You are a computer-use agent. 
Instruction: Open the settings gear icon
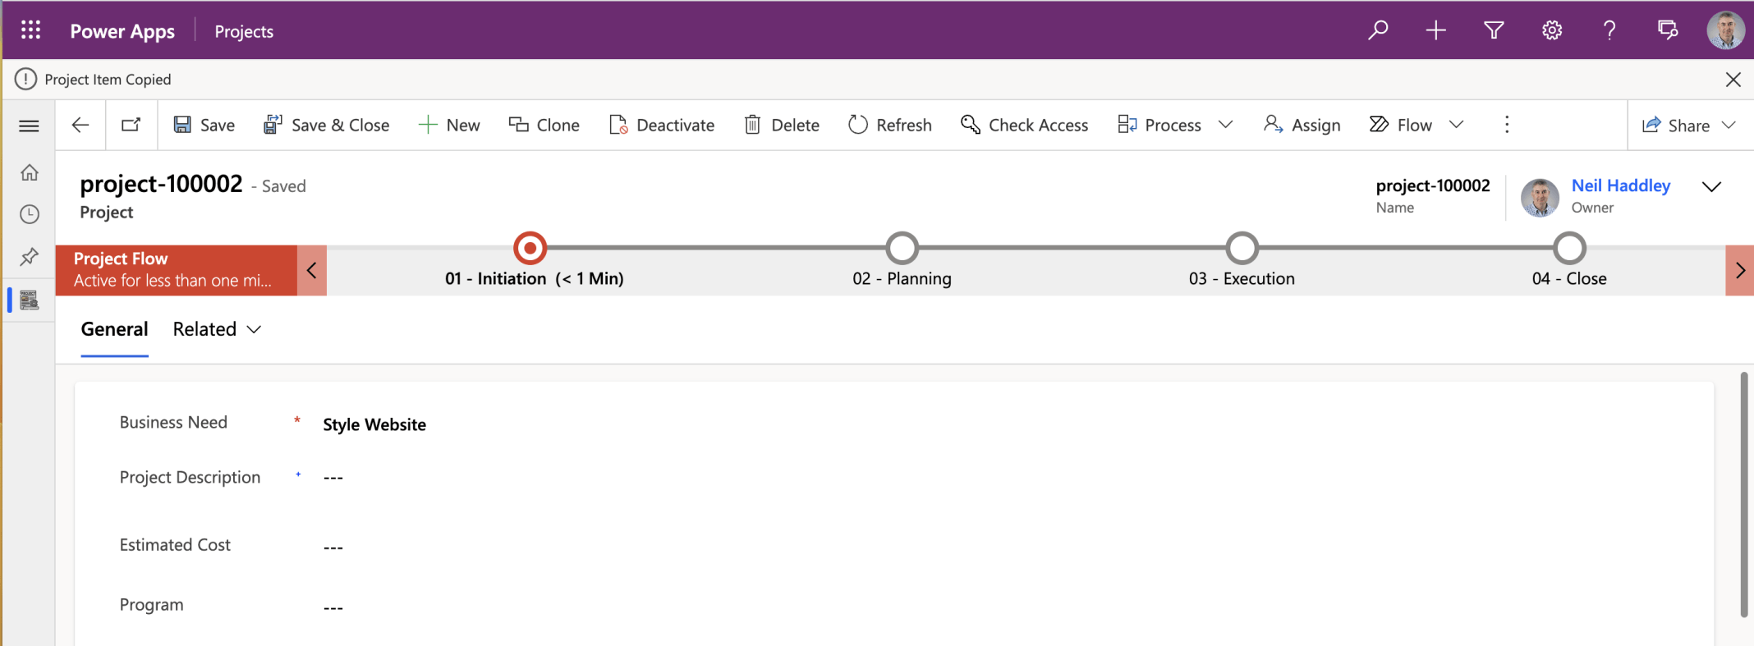[x=1551, y=30]
